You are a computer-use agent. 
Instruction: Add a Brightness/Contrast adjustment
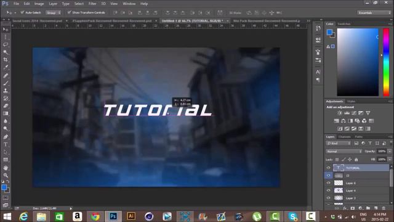[340, 113]
